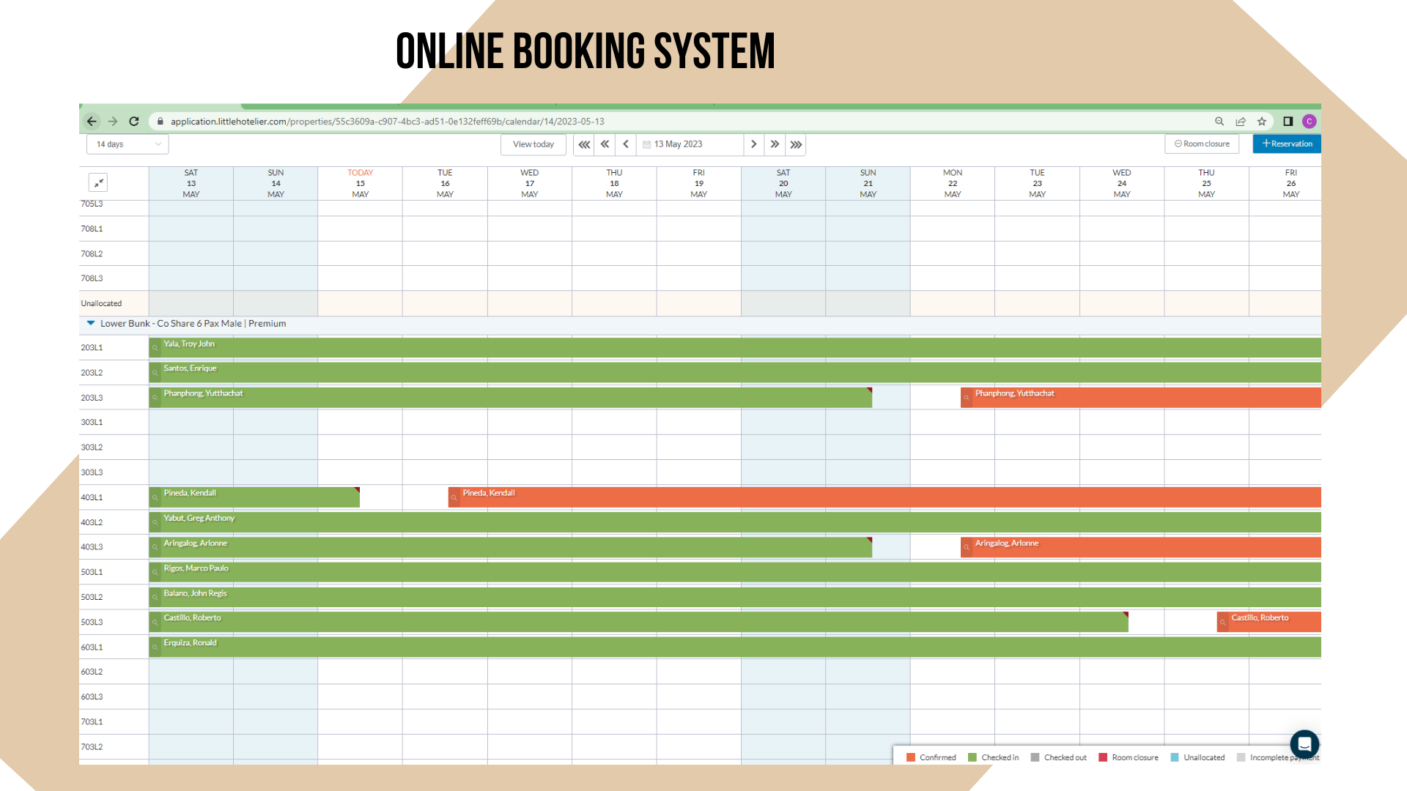Reload the page with refresh icon
This screenshot has width=1407, height=791.
[134, 122]
